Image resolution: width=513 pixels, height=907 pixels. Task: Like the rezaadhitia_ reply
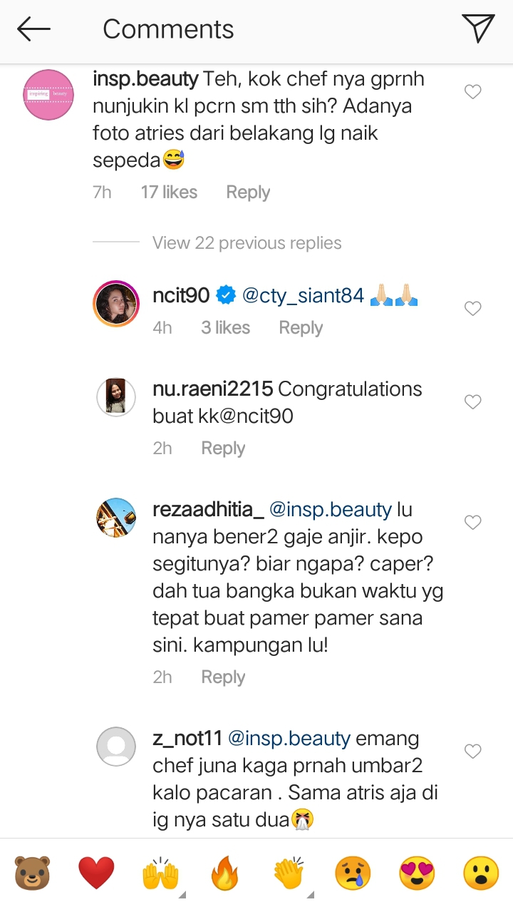[x=473, y=523]
